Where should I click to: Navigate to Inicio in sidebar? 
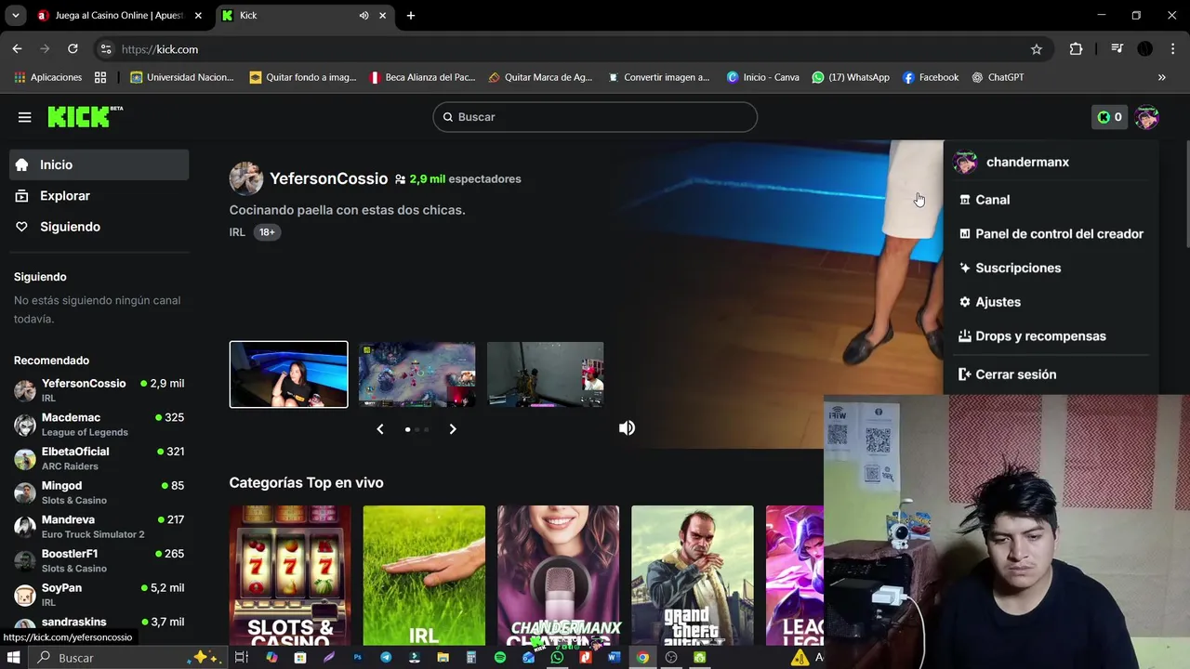tap(99, 164)
